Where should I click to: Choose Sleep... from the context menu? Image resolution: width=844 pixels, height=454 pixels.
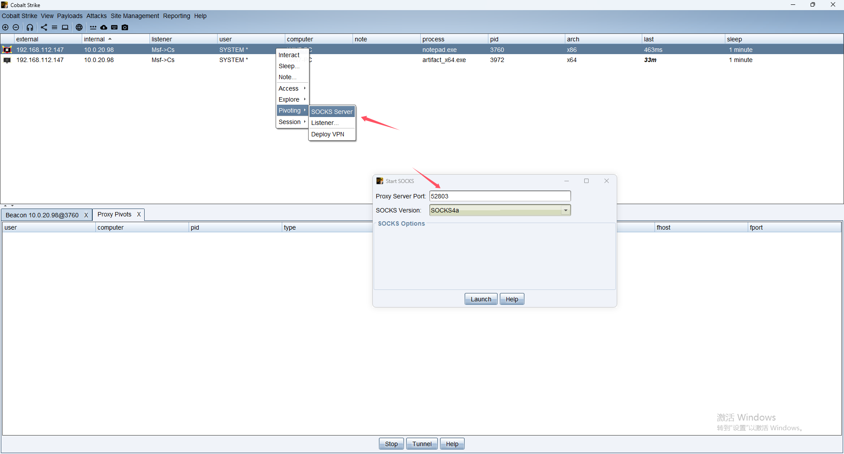tap(292, 66)
